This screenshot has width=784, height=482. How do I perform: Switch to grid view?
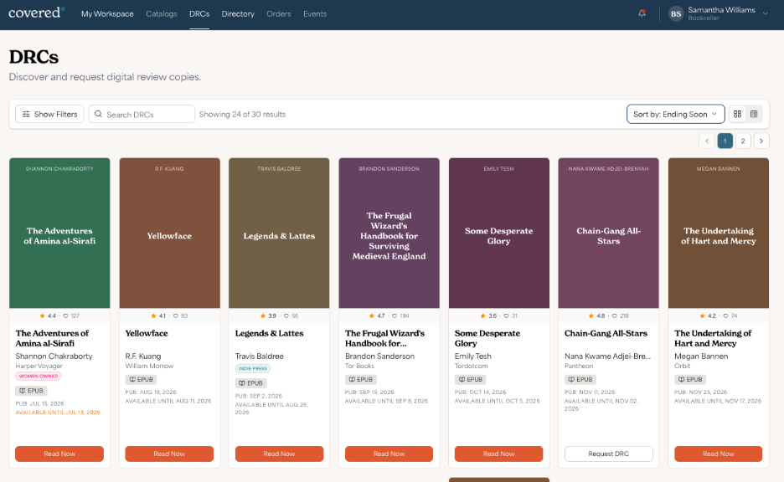(737, 114)
